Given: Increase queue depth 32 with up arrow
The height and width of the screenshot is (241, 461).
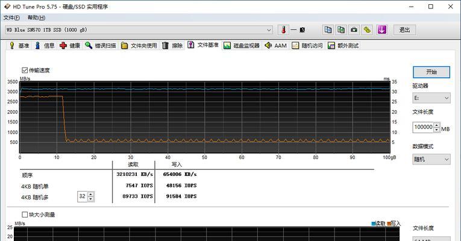Looking at the screenshot, I should (x=91, y=194).
